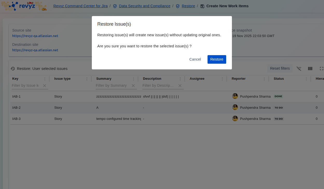Image resolution: width=324 pixels, height=189 pixels.
Task: Click the Revyz logo
Action: point(24,6)
